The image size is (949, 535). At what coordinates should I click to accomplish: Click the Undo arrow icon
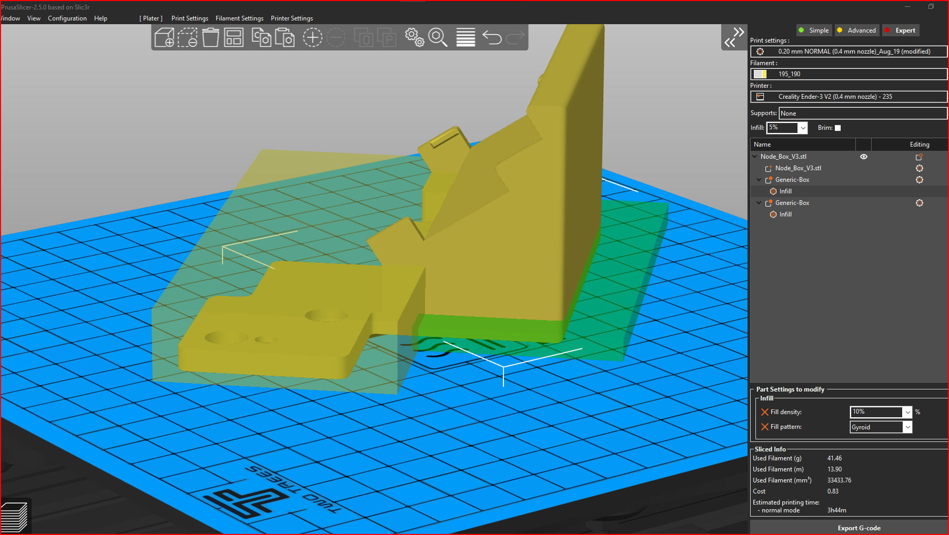(x=492, y=38)
